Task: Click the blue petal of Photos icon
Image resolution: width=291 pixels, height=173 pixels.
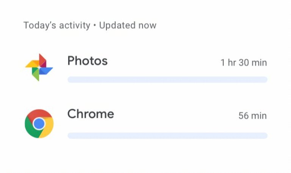Action: pos(46,71)
